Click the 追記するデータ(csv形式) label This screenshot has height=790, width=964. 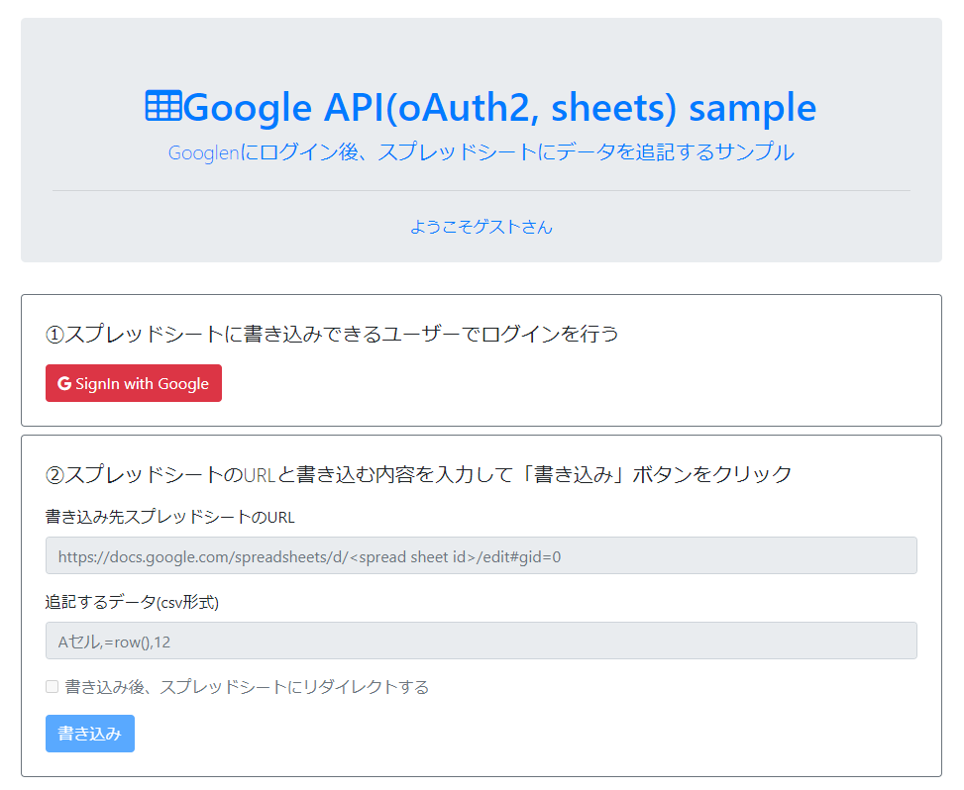132,602
